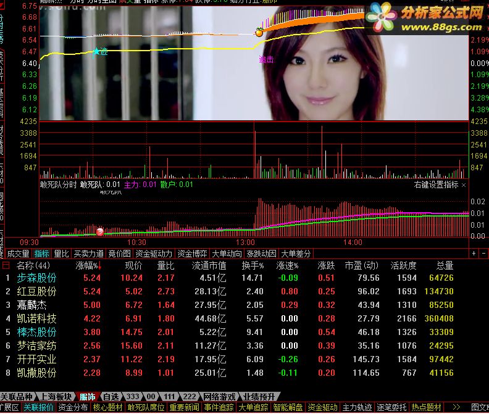Select stock 开开实业 row
Image resolution: width=489 pixels, height=414 pixels.
pyautogui.click(x=228, y=359)
